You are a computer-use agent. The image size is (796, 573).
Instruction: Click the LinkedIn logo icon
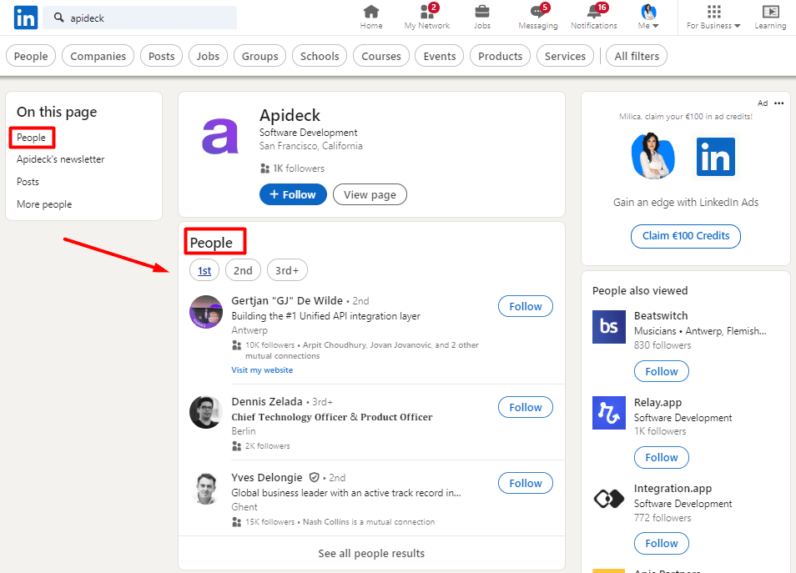pyautogui.click(x=25, y=18)
